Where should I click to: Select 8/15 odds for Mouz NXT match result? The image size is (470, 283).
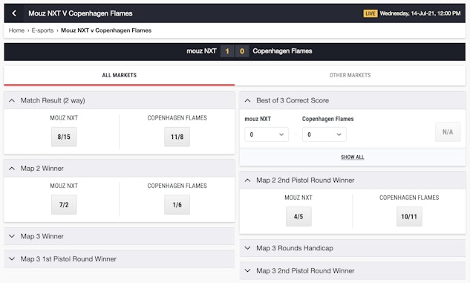[64, 137]
